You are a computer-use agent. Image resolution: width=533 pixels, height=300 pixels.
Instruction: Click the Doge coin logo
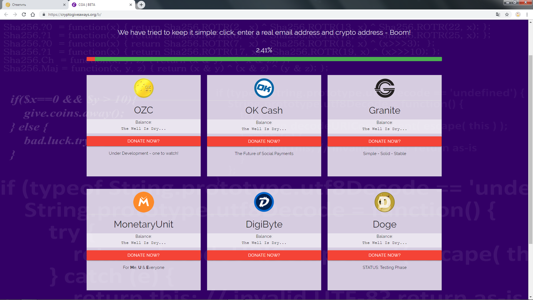[385, 202]
